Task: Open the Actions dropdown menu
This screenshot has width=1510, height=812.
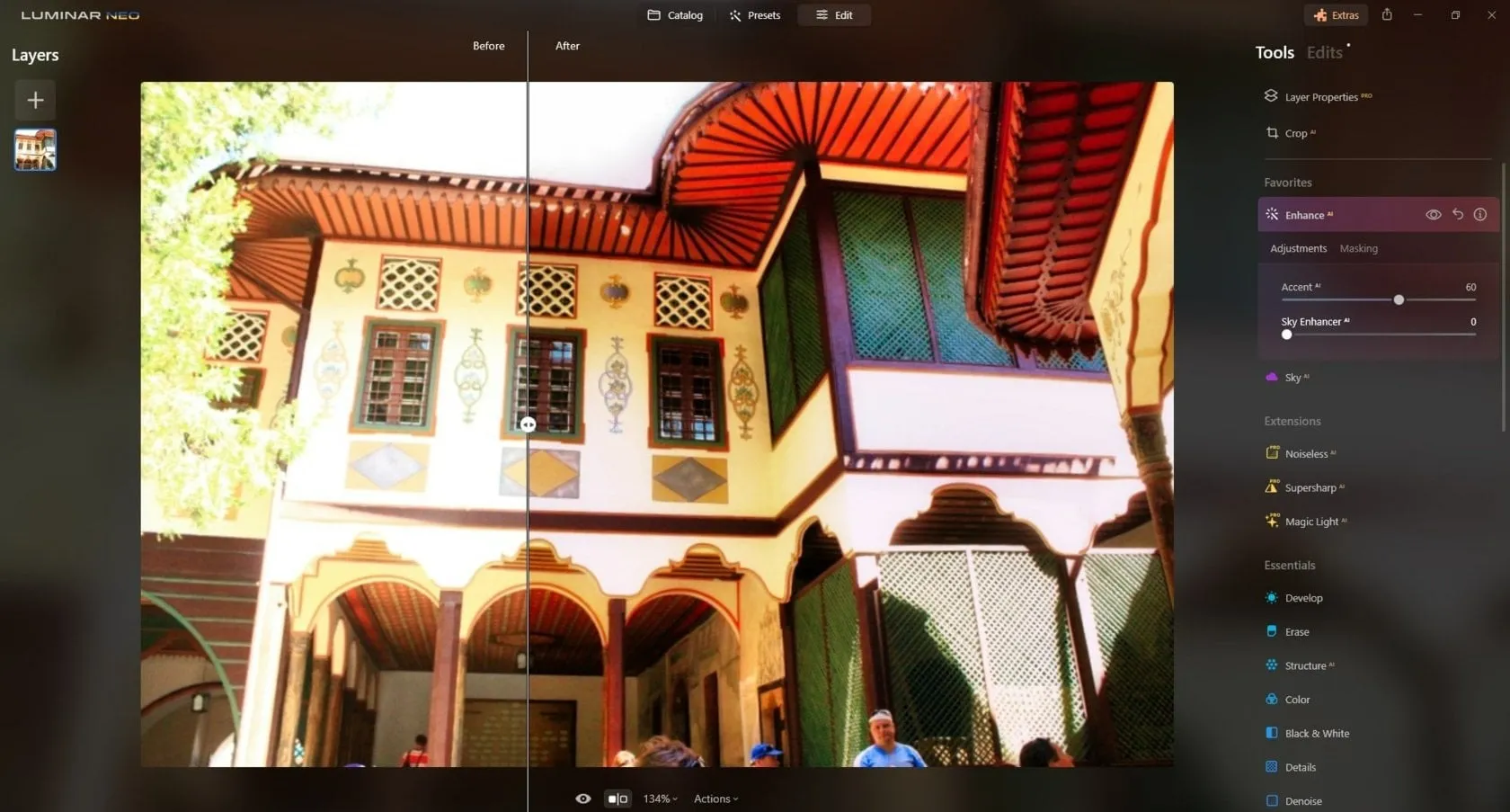Action: coord(715,799)
